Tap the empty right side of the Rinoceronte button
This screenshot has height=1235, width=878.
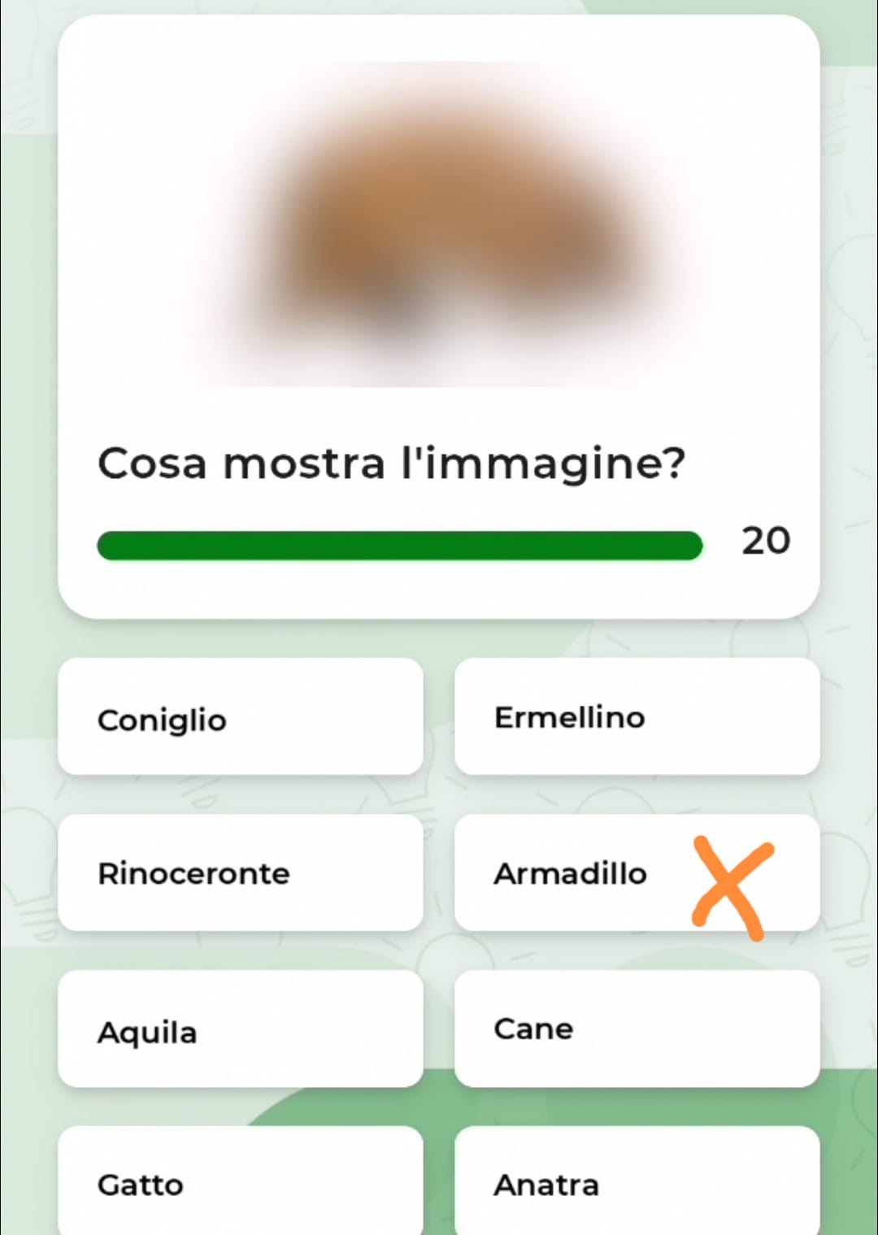pyautogui.click(x=358, y=872)
